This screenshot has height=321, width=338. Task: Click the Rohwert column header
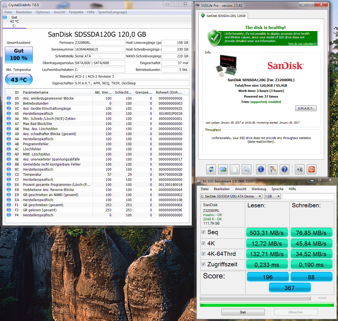tap(169, 92)
